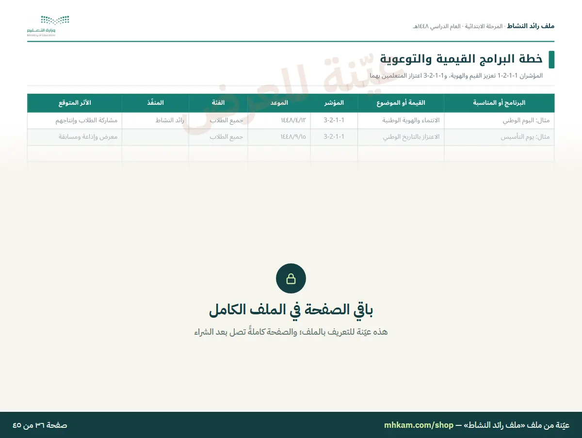
Task: Click indicator 3-2-1-1 in يوم التأسيس row
Action: 334,137
